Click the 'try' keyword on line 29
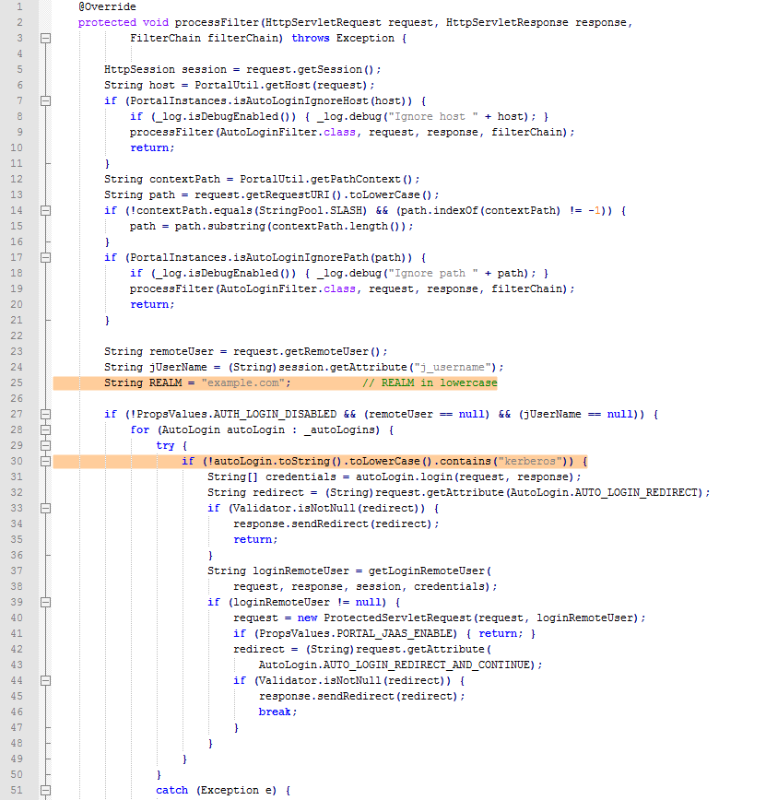 [x=165, y=445]
